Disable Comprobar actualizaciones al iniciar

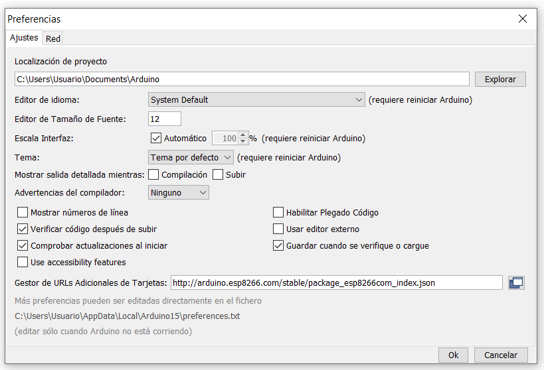pyautogui.click(x=23, y=246)
